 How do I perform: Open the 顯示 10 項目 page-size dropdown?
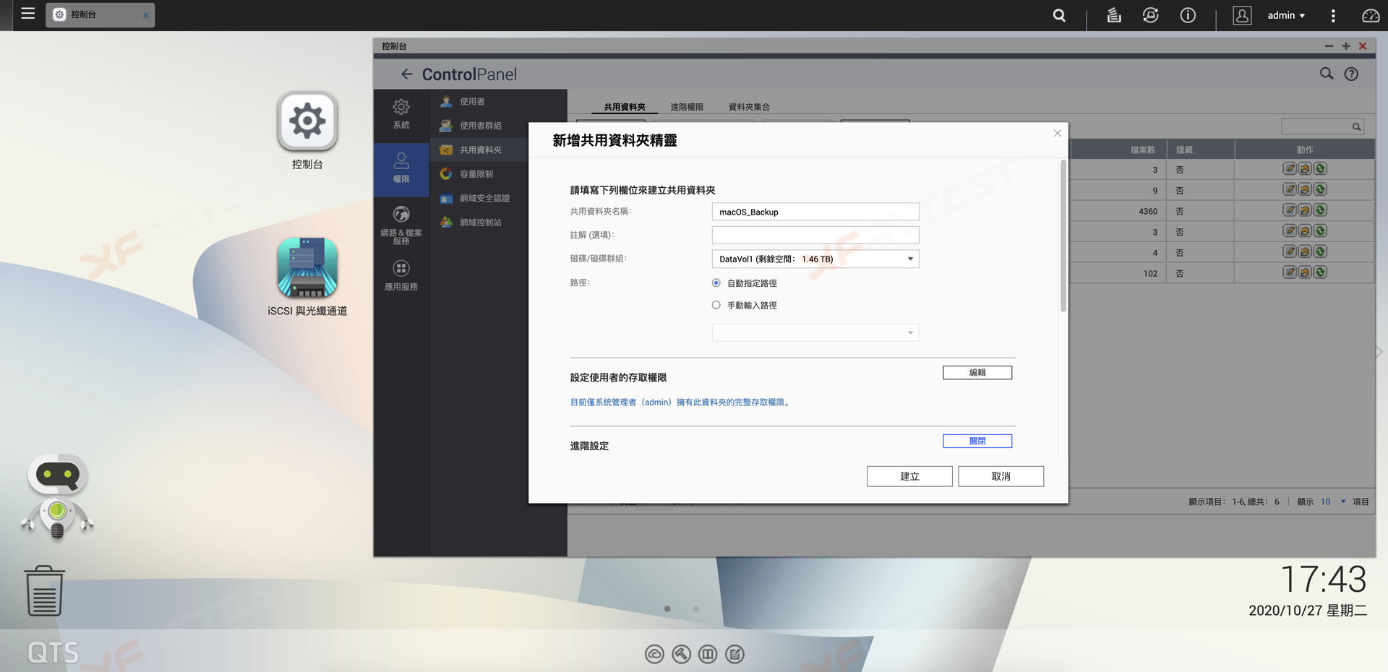pyautogui.click(x=1333, y=501)
